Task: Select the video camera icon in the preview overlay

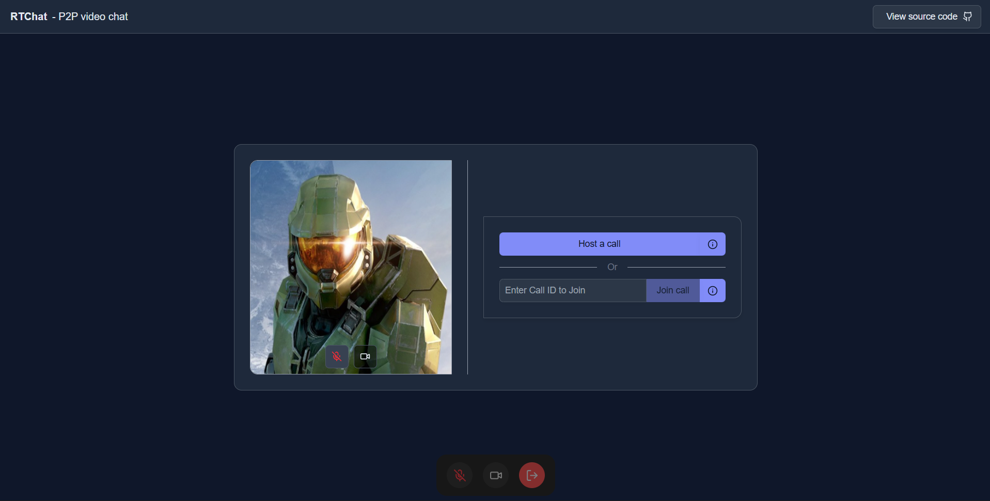Action: click(x=365, y=356)
